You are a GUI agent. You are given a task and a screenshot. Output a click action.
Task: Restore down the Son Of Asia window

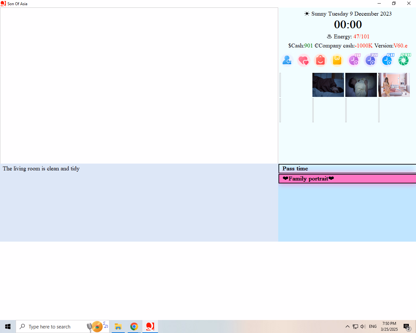(x=394, y=4)
